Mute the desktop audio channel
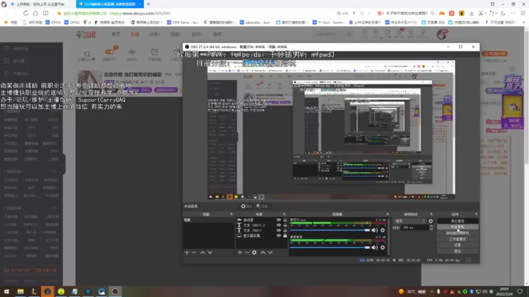 (374, 247)
